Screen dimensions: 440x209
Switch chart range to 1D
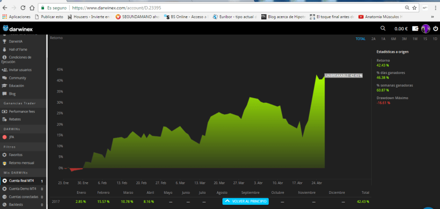434,39
